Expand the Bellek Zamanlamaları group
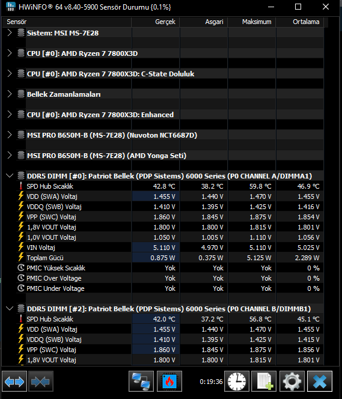 click(x=10, y=94)
